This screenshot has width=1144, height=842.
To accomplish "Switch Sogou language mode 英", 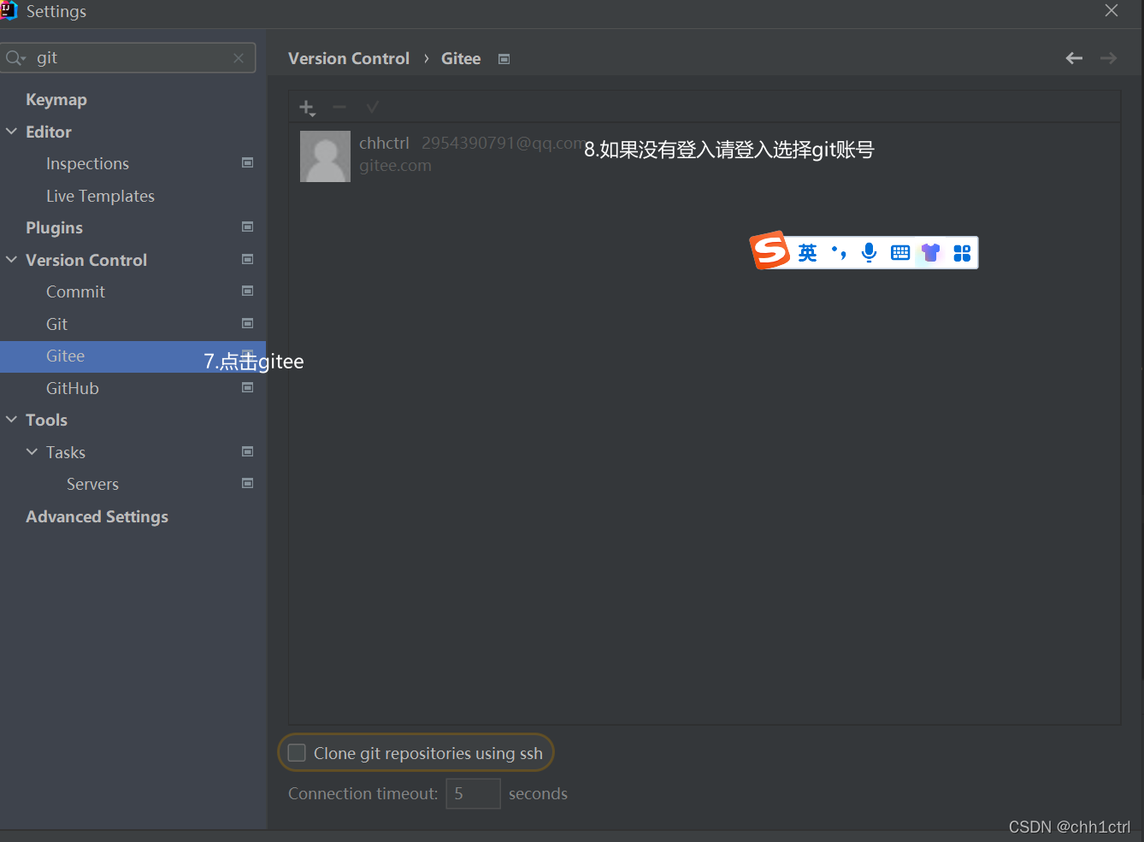I will pyautogui.click(x=808, y=253).
